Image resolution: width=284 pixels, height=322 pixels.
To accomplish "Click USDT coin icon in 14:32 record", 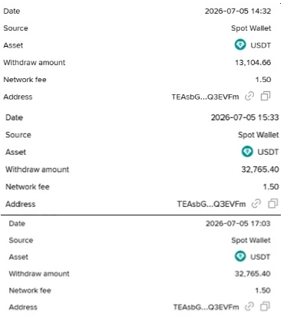I will coord(240,44).
